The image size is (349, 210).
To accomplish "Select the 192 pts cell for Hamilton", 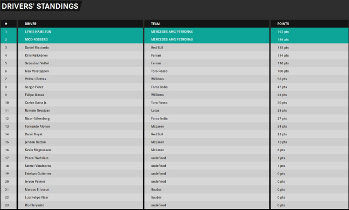I will pyautogui.click(x=283, y=32).
